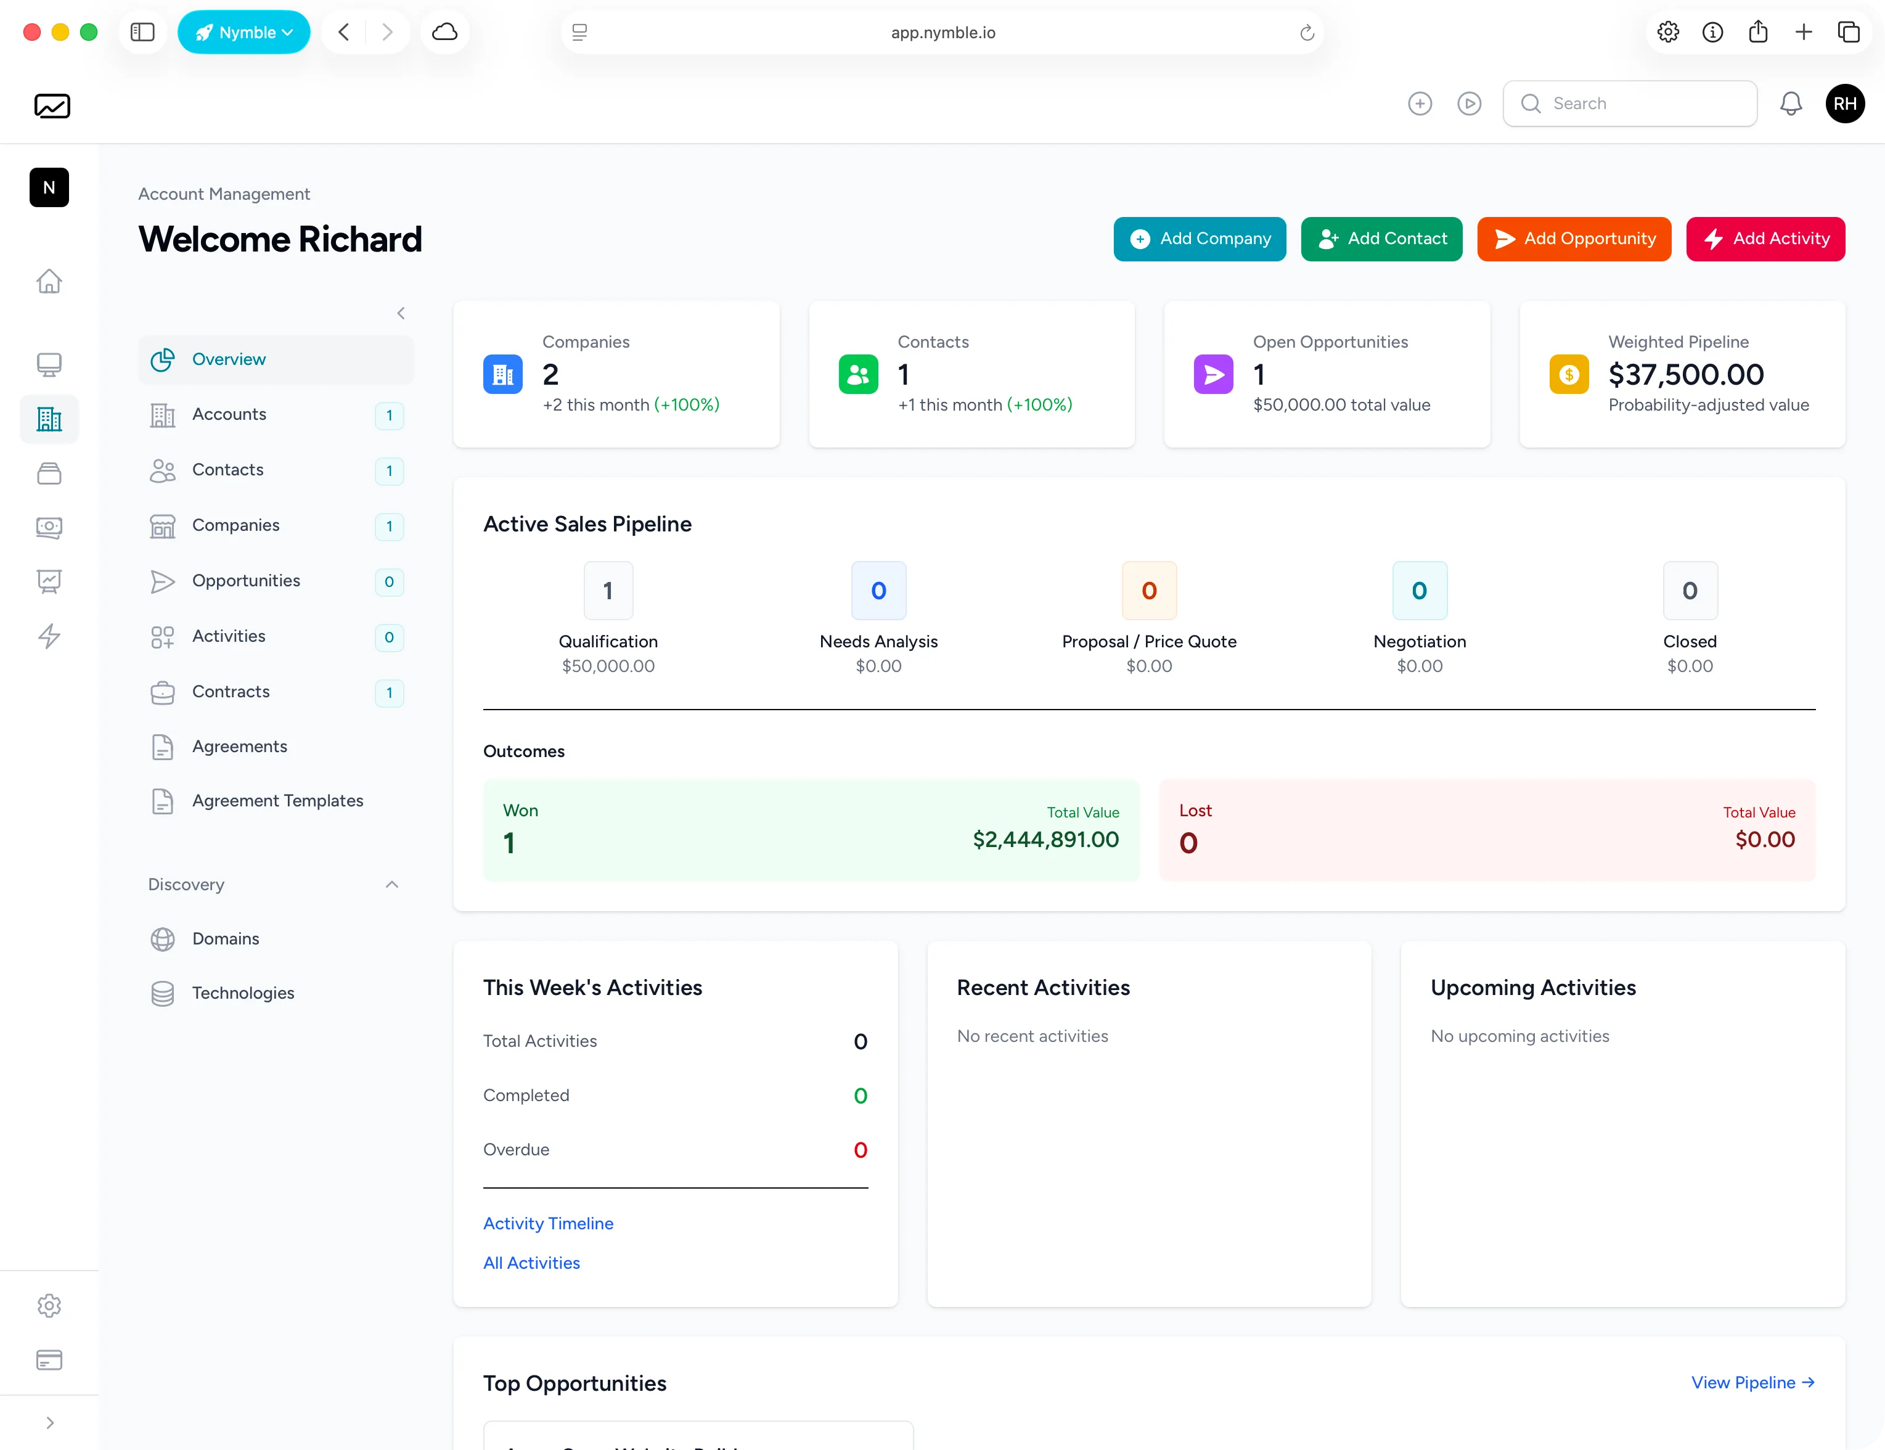Select the presentation chart icon in the left rail
1885x1450 pixels.
click(x=49, y=581)
